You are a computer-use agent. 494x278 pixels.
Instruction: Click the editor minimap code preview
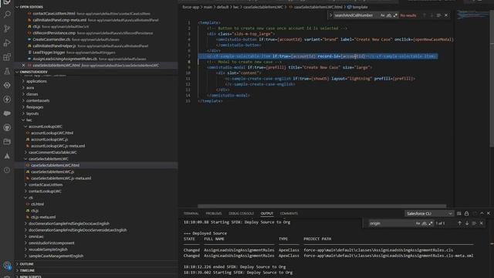pyautogui.click(x=472, y=14)
